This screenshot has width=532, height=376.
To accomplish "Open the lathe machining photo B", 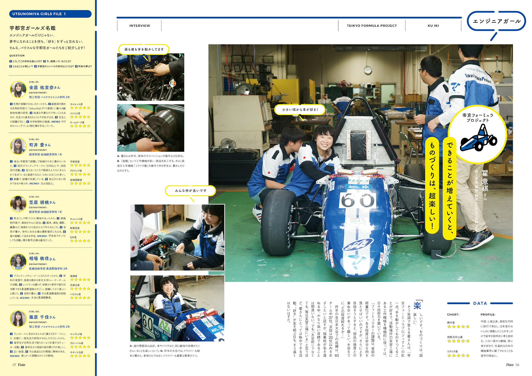I will [150, 128].
